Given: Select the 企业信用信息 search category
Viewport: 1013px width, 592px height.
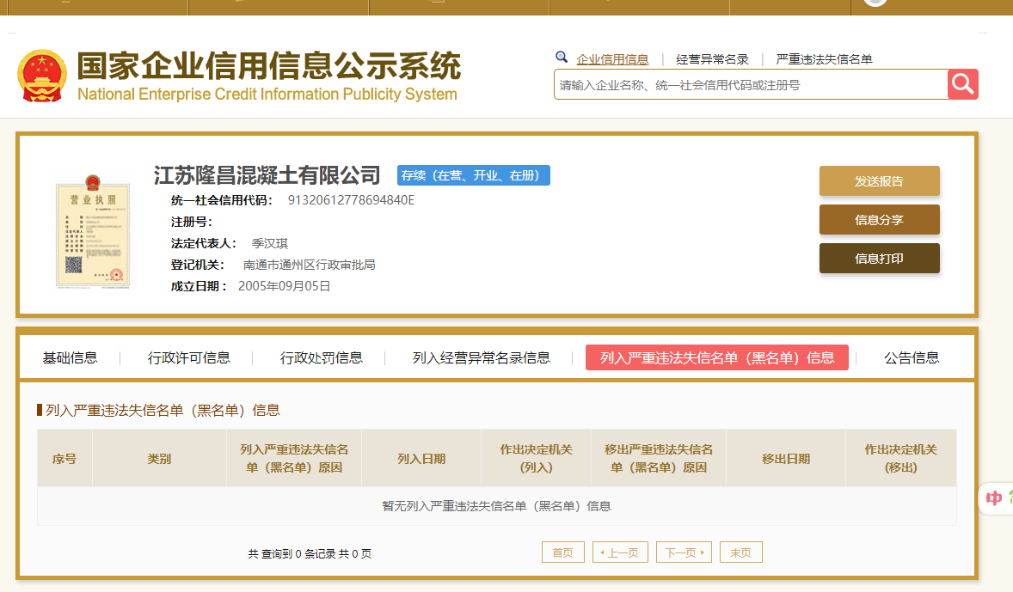Looking at the screenshot, I should click(x=612, y=59).
